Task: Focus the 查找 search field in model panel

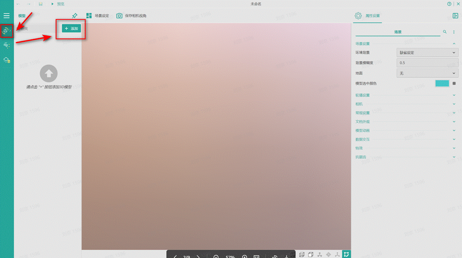Action: pos(37,28)
